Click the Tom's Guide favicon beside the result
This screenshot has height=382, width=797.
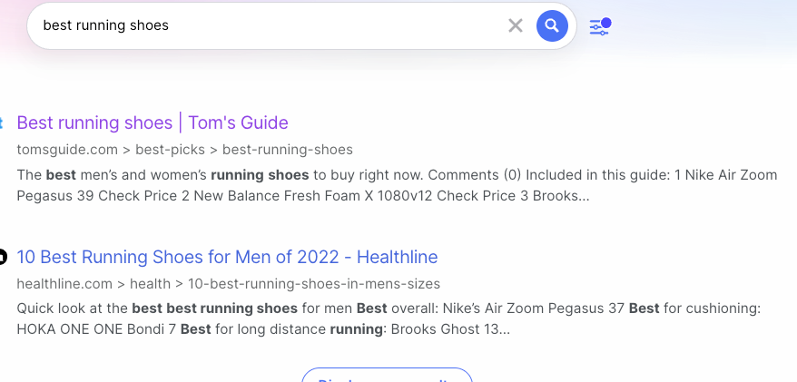click(x=3, y=122)
